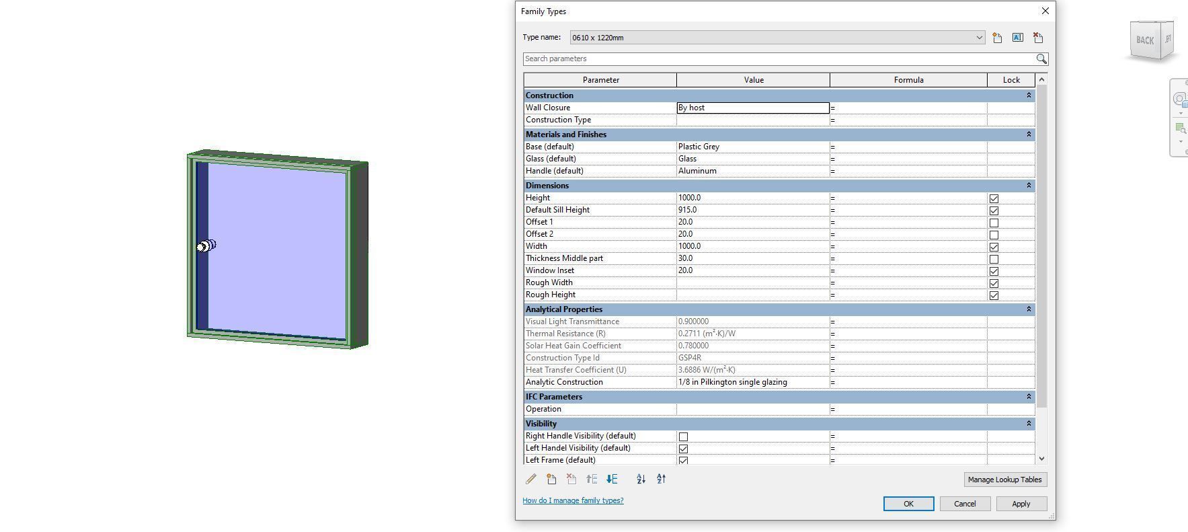Toggle the Rough Width lock checkbox

tap(994, 283)
